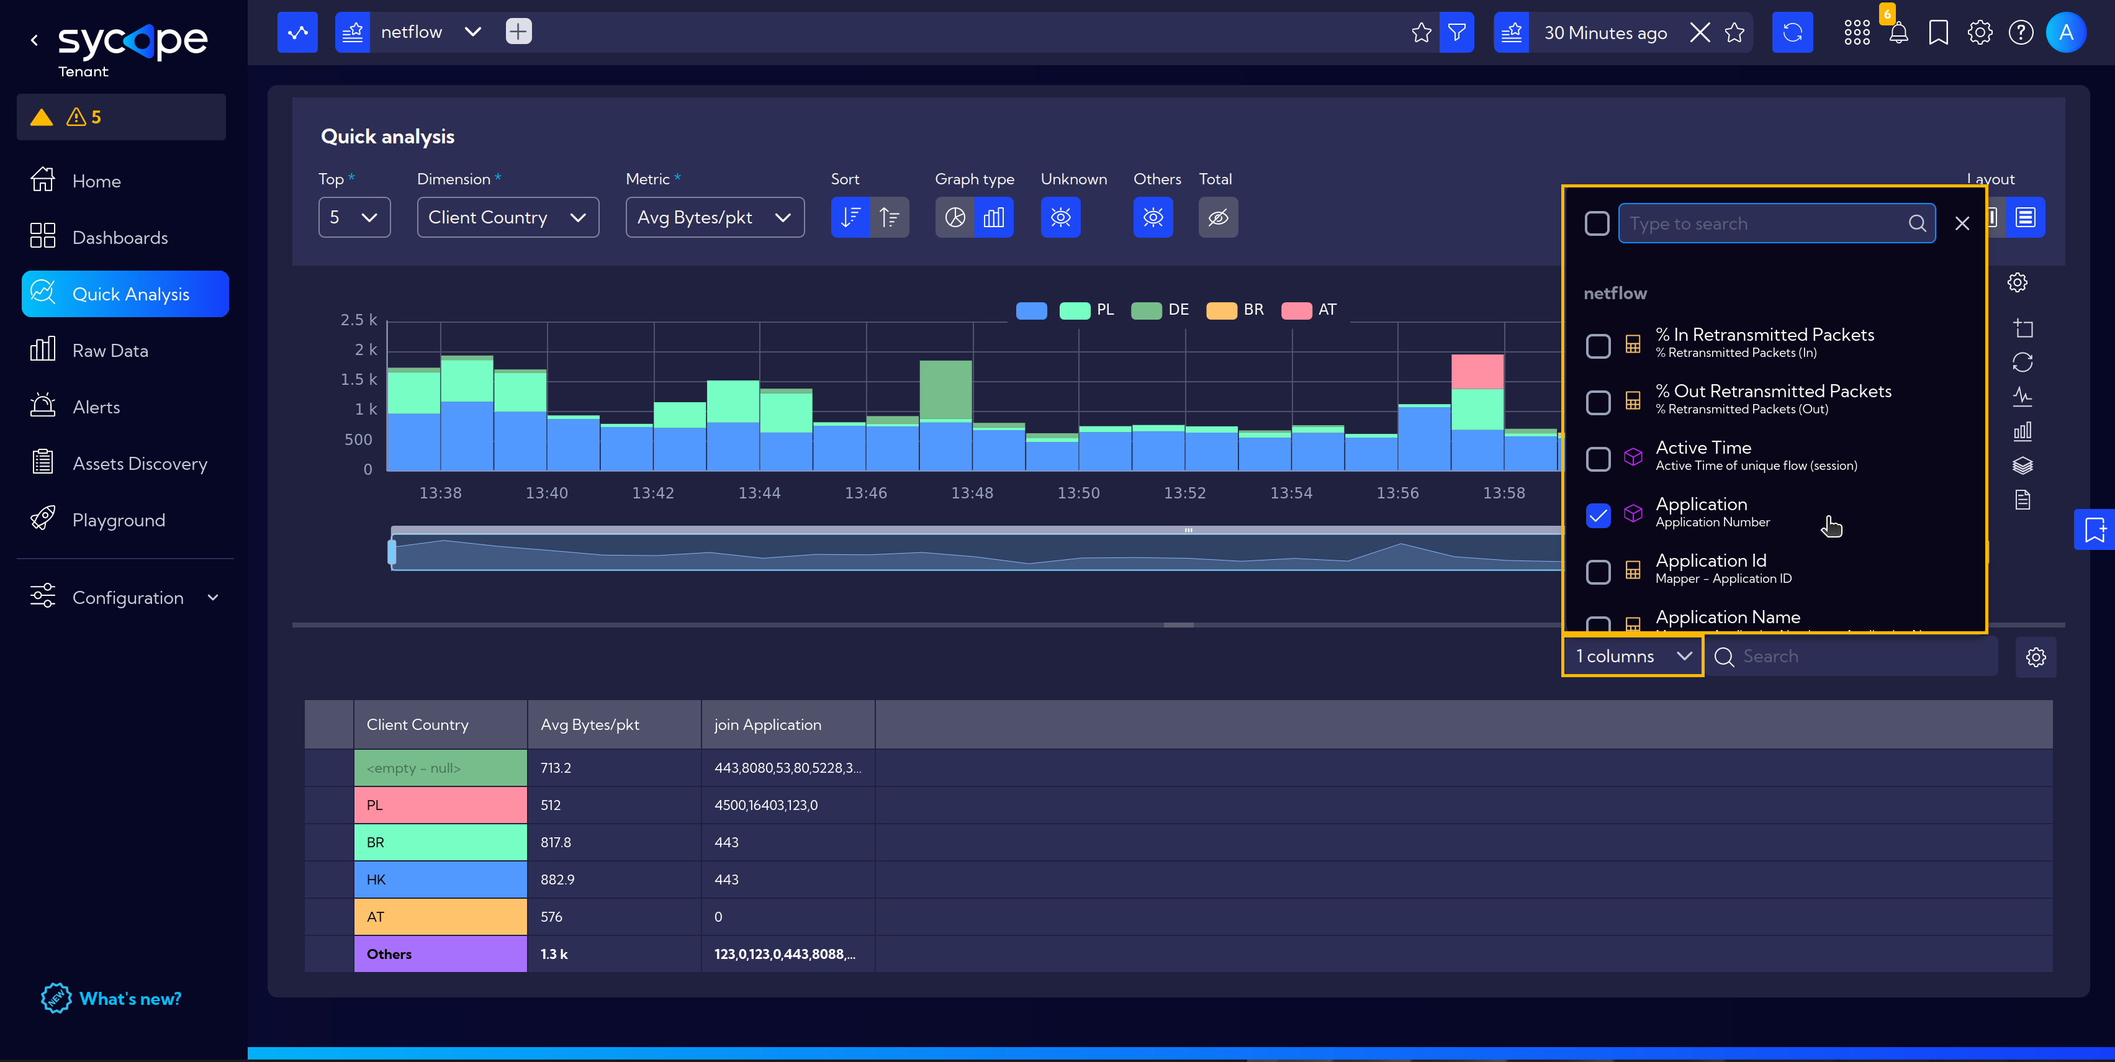Favorite the current filter with star icon

click(x=1421, y=33)
